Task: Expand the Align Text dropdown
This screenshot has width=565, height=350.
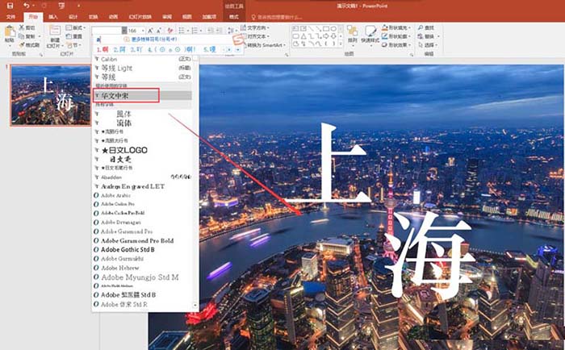Action: pyautogui.click(x=269, y=37)
